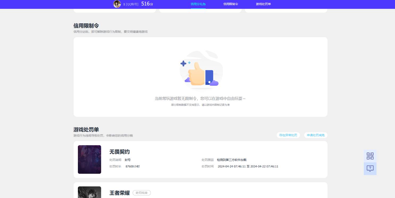Click the 处罚结束 status badge
395x198 pixels.
click(142, 193)
